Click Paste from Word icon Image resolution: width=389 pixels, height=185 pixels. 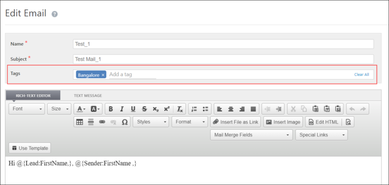click(x=338, y=109)
